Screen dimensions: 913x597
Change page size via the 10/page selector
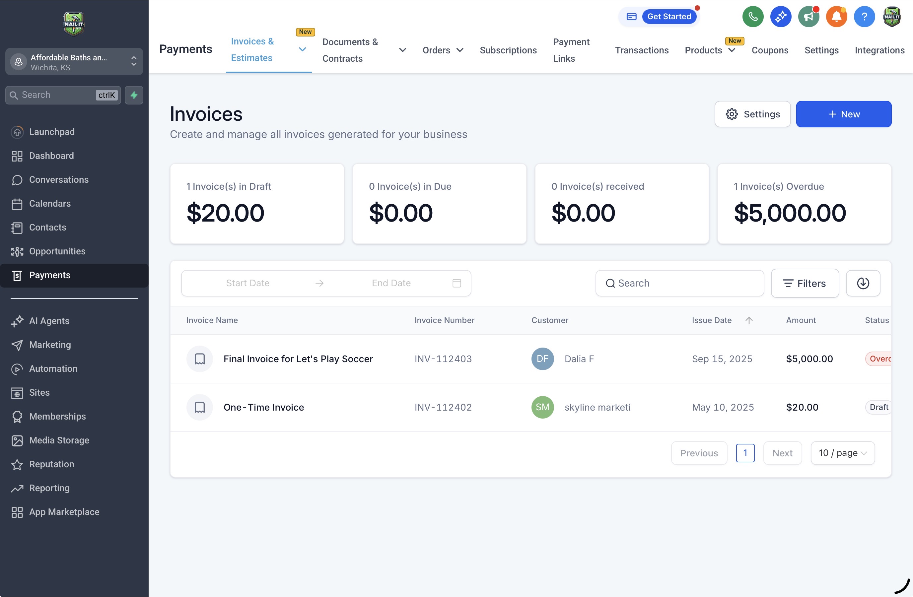(x=842, y=453)
